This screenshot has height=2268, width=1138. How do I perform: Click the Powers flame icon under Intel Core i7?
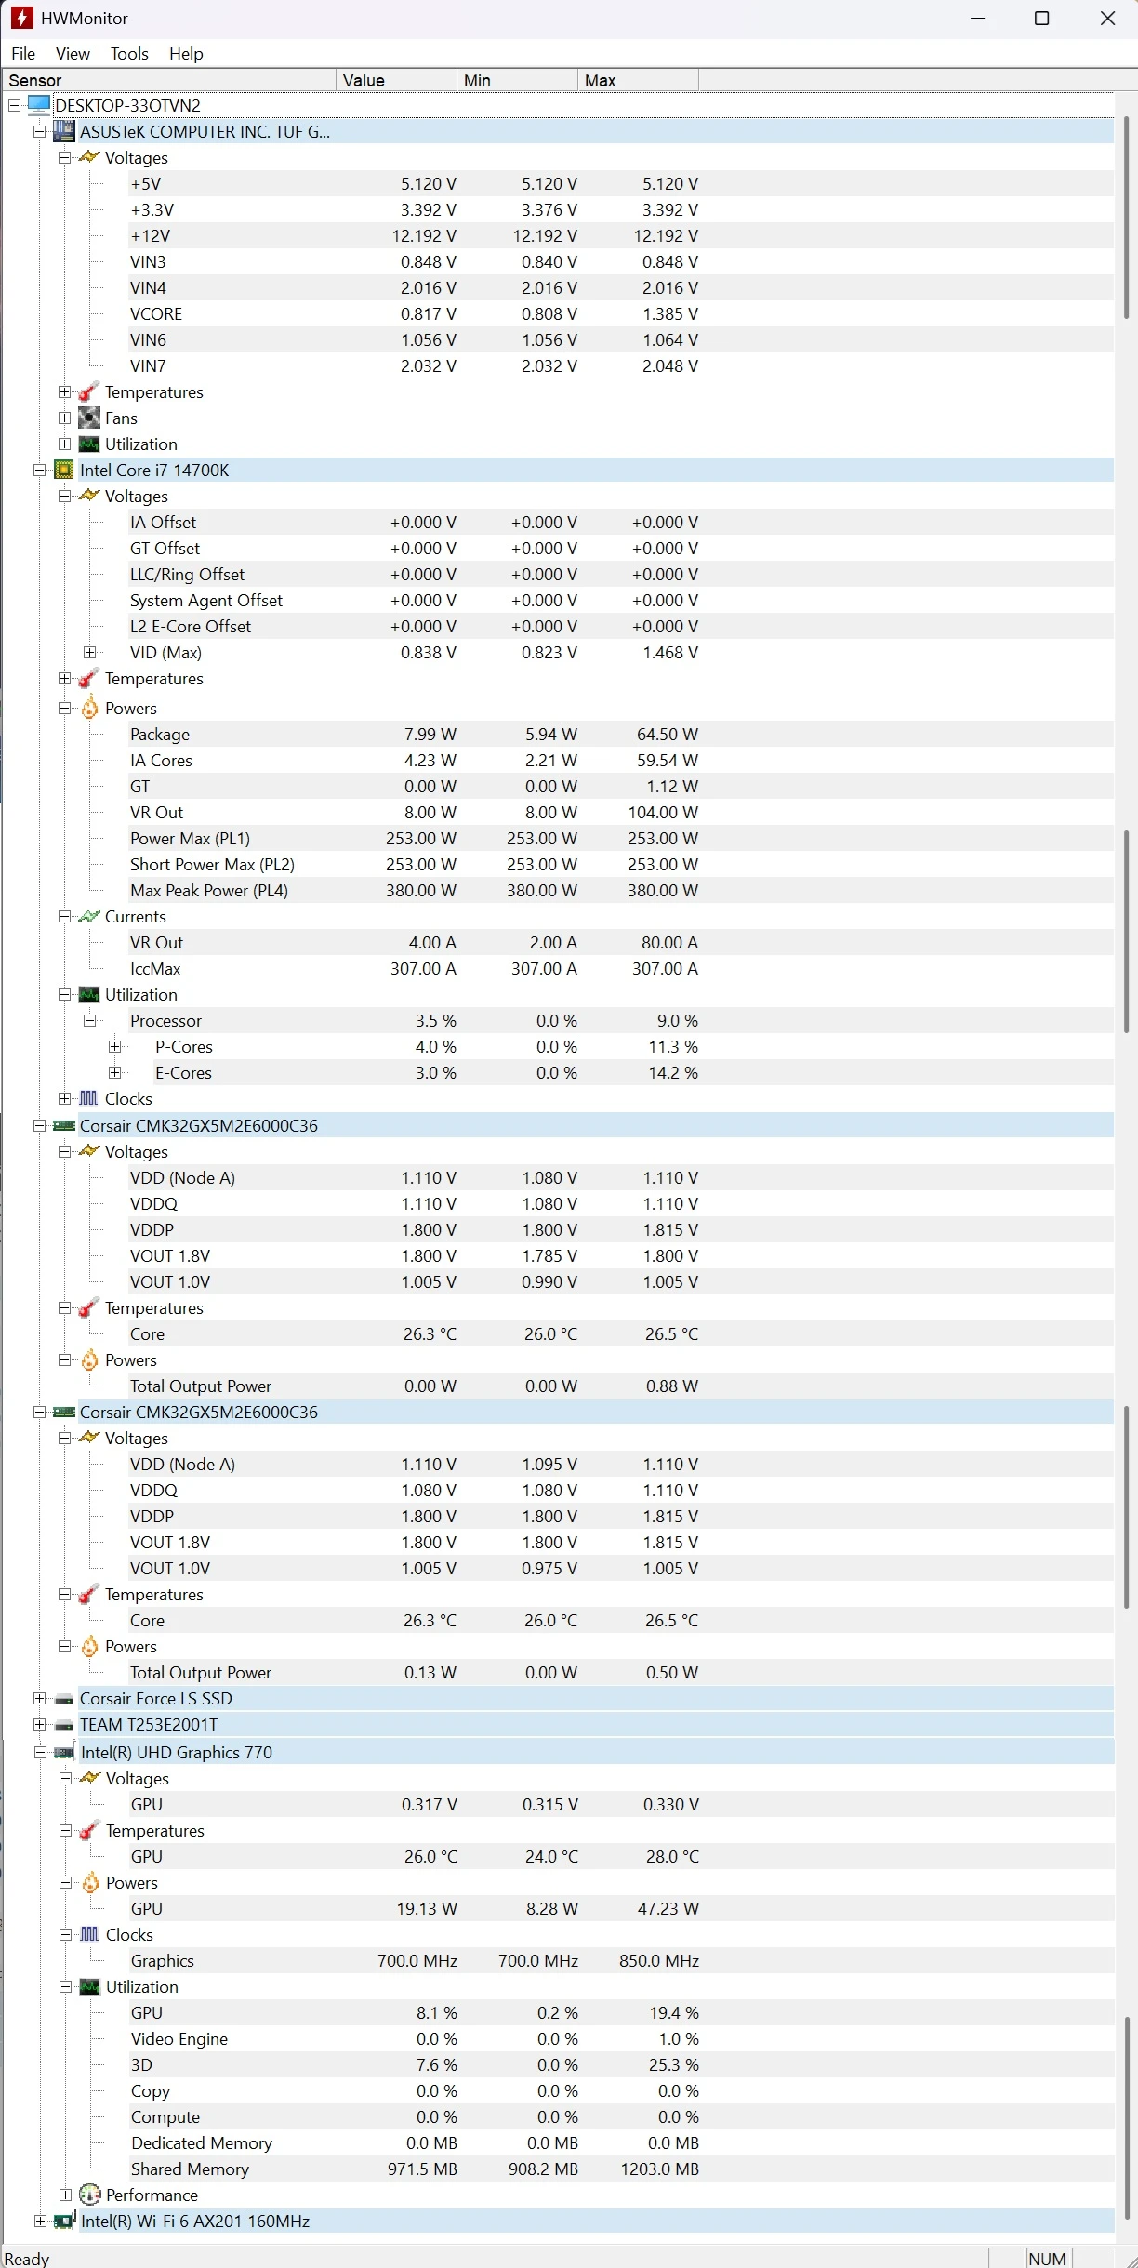point(89,708)
